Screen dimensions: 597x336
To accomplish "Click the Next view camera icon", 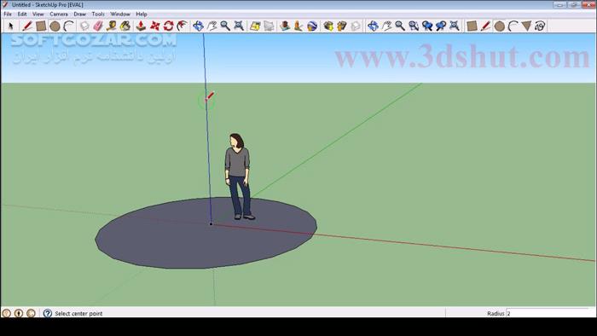I will (x=441, y=26).
